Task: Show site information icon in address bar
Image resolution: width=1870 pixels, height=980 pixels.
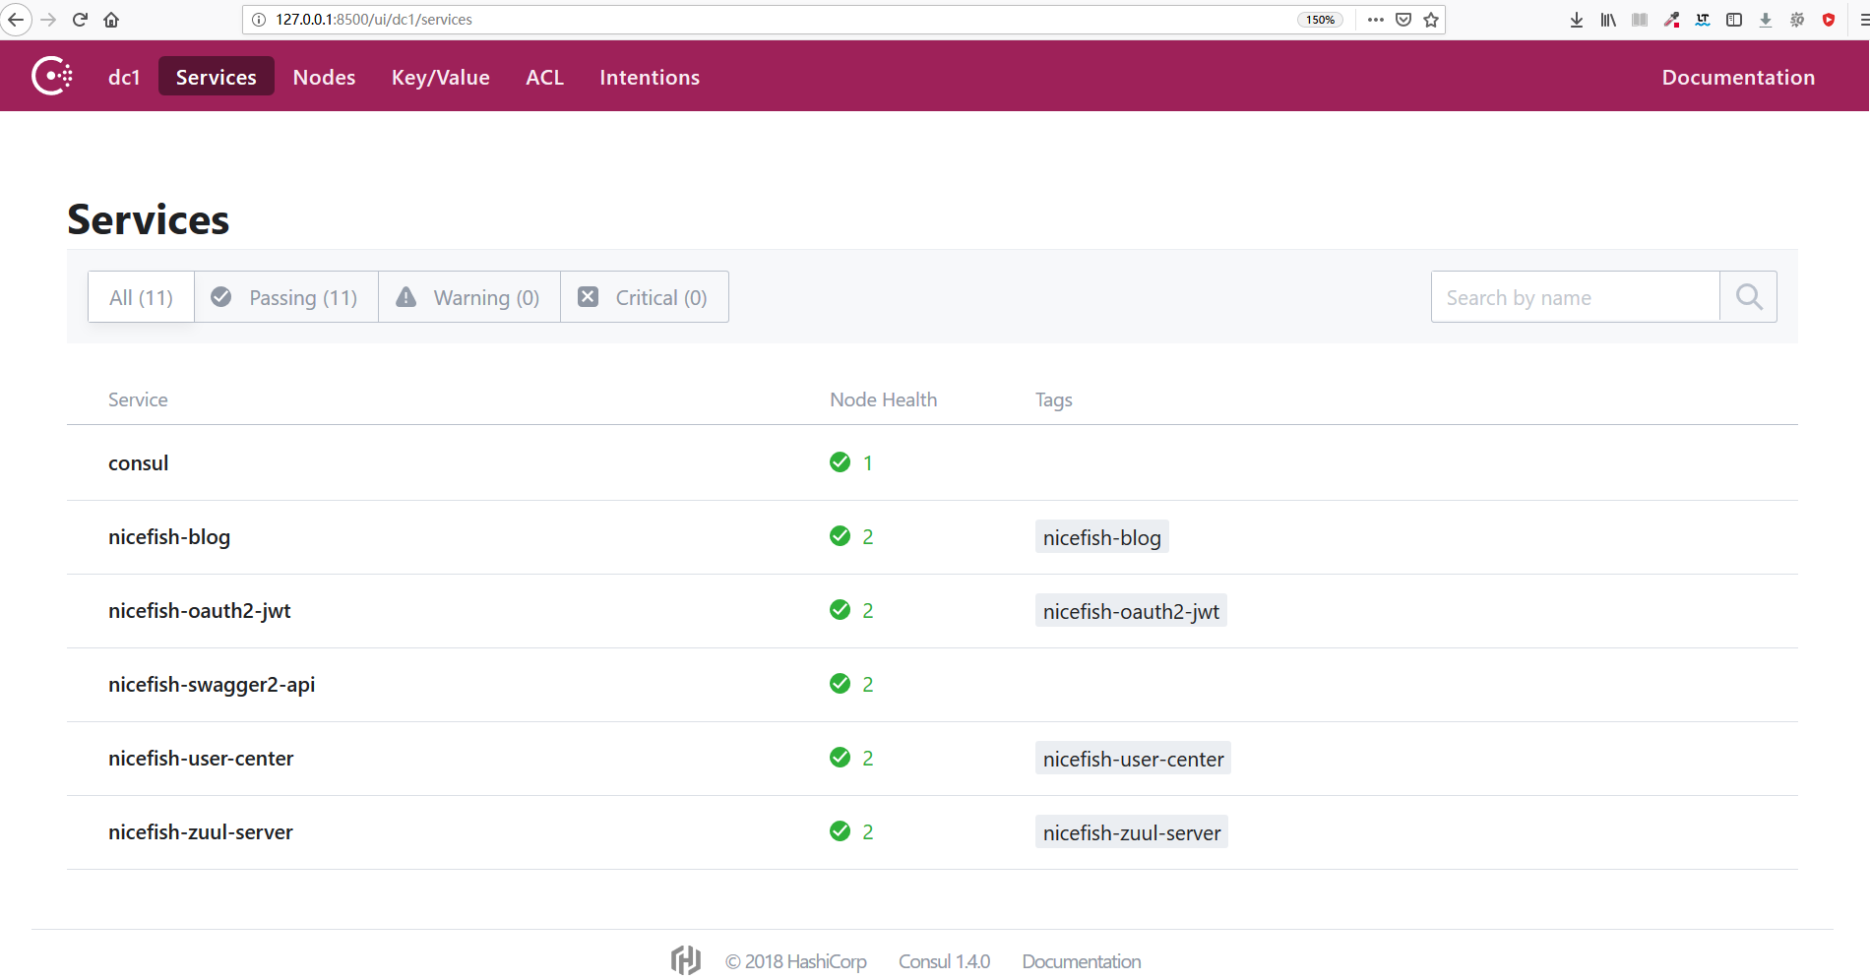Action: [259, 20]
